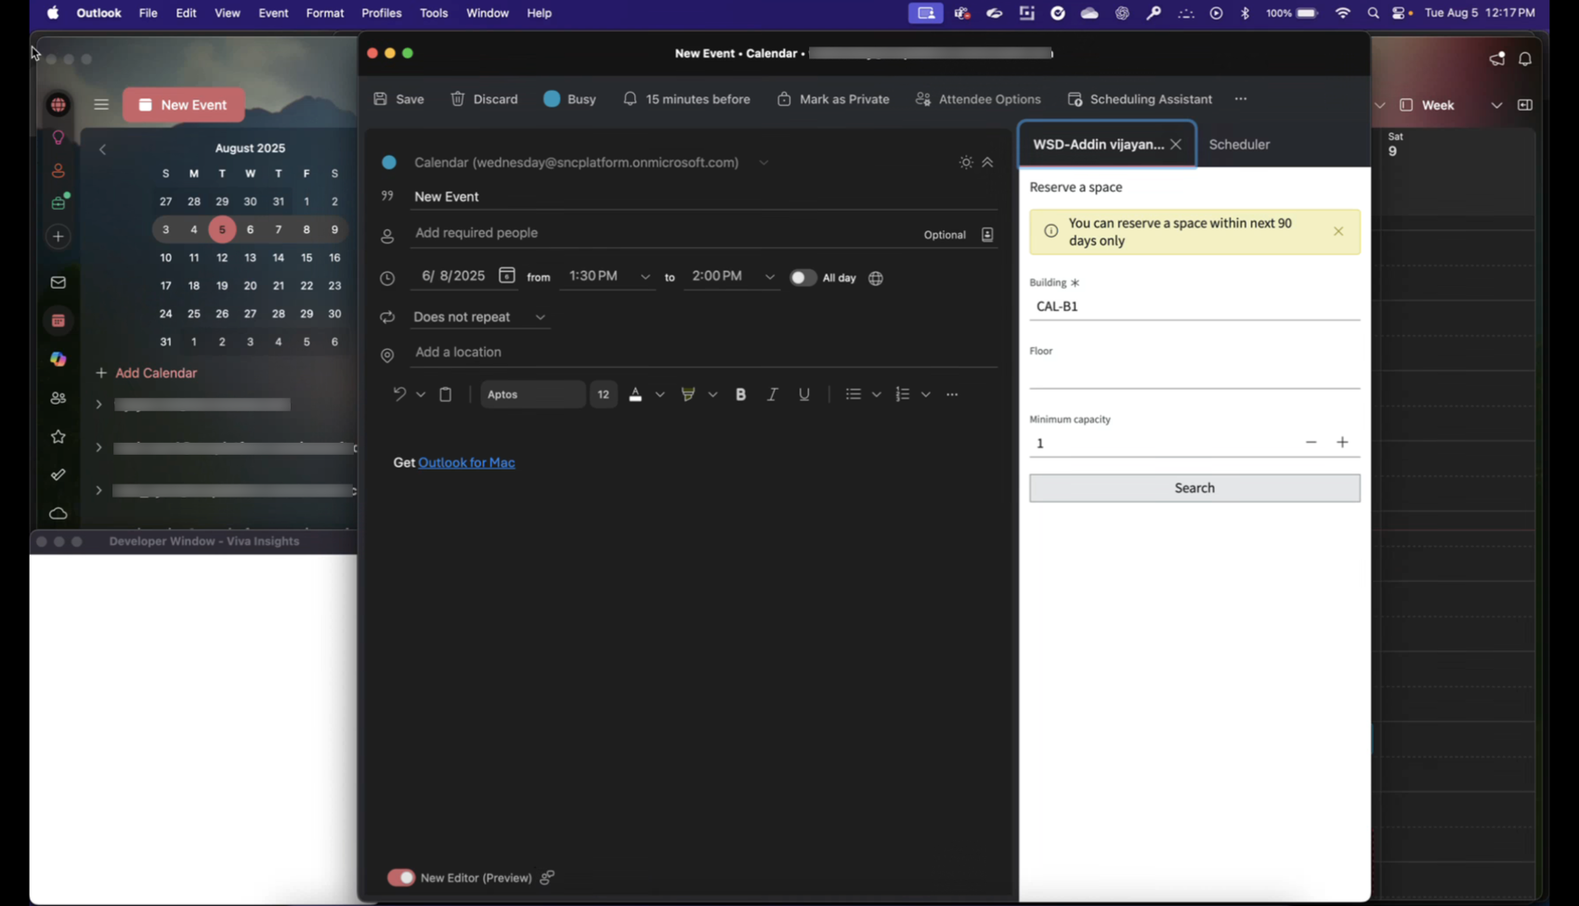
Task: Increase minimum capacity
Action: point(1342,443)
